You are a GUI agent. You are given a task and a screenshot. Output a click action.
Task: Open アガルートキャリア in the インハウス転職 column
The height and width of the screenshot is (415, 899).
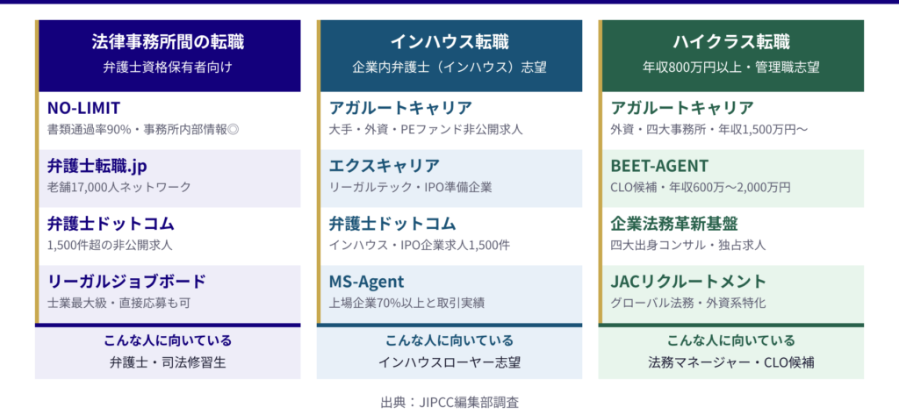coord(400,108)
